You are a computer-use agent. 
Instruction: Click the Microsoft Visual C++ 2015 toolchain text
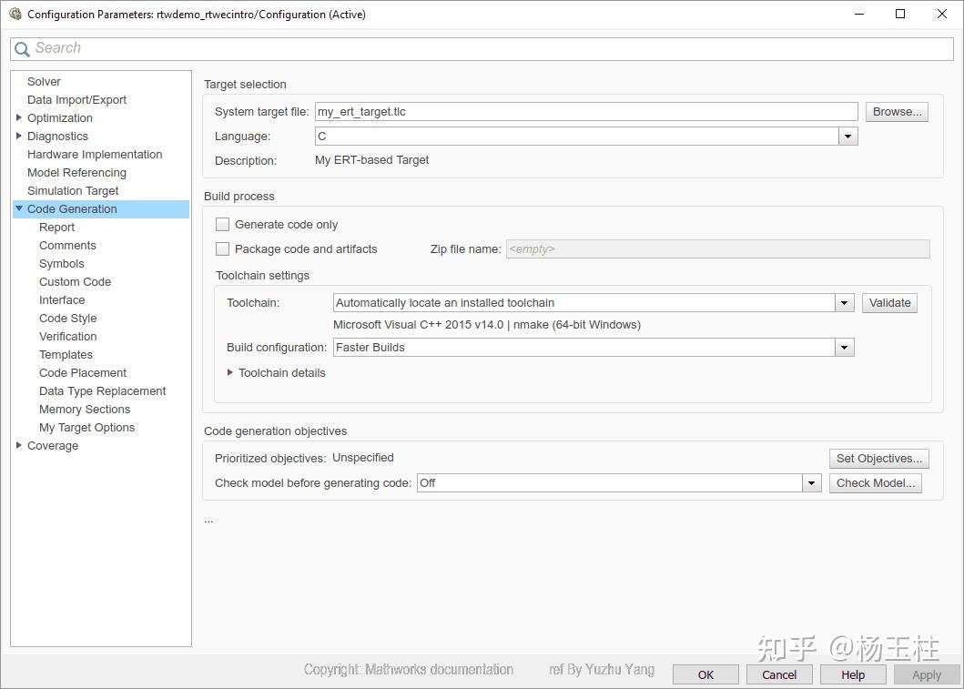click(x=487, y=325)
